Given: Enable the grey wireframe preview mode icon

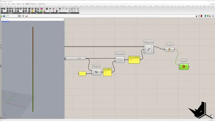Looking at the screenshot, I should 199,16.
